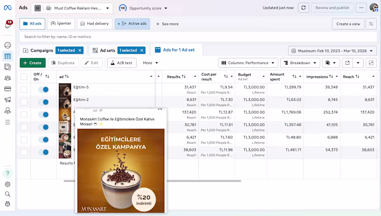Open the sidebar search magnifier icon
The width and height of the screenshot is (381, 216).
pyautogui.click(x=8, y=194)
